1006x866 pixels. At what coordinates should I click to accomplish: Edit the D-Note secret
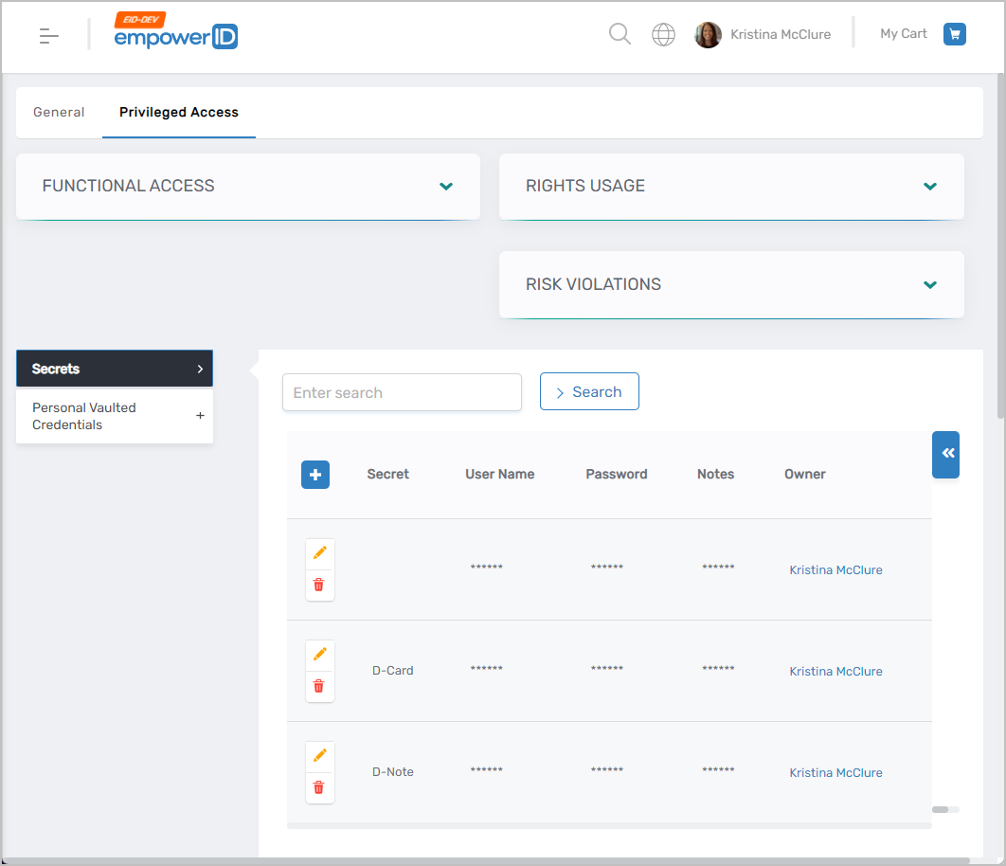coord(320,755)
